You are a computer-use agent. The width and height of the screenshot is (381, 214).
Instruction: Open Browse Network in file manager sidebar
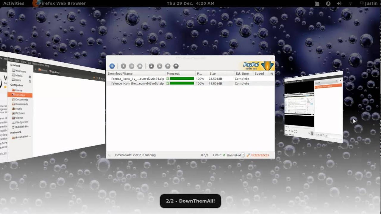coord(21,137)
